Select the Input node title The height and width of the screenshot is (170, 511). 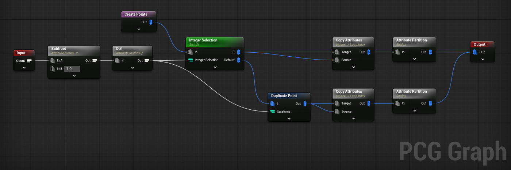coord(21,53)
